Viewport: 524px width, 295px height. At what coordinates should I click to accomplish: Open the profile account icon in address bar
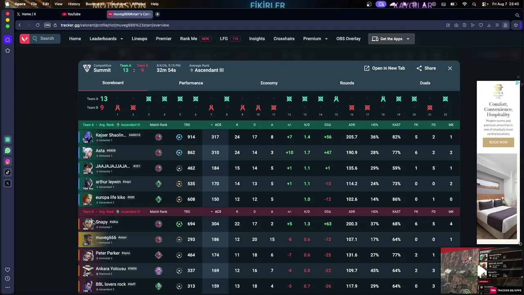point(505,25)
